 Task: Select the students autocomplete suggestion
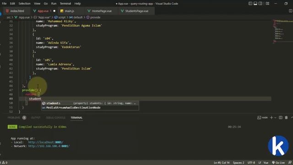pos(90,103)
